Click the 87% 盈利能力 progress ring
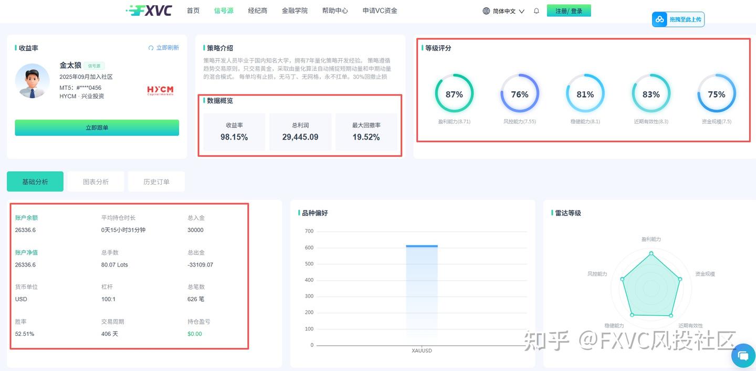 [454, 93]
